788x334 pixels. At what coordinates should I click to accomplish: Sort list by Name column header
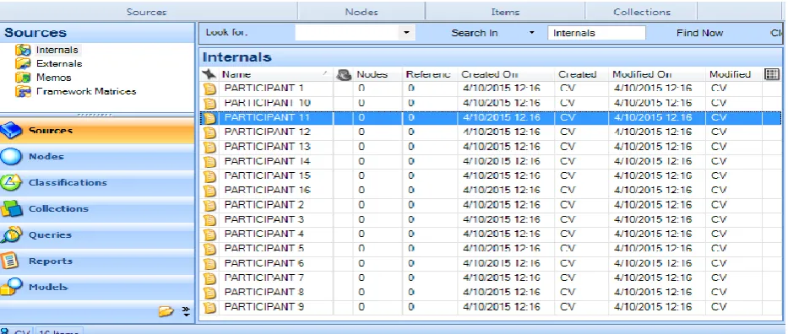[x=275, y=74]
